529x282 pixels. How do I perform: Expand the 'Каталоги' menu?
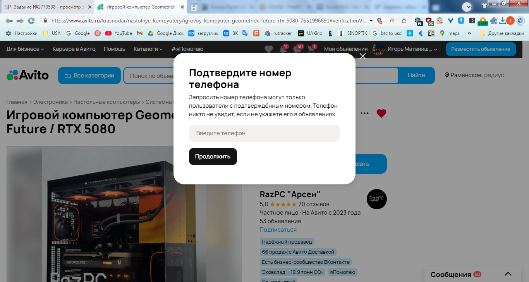pyautogui.click(x=148, y=49)
